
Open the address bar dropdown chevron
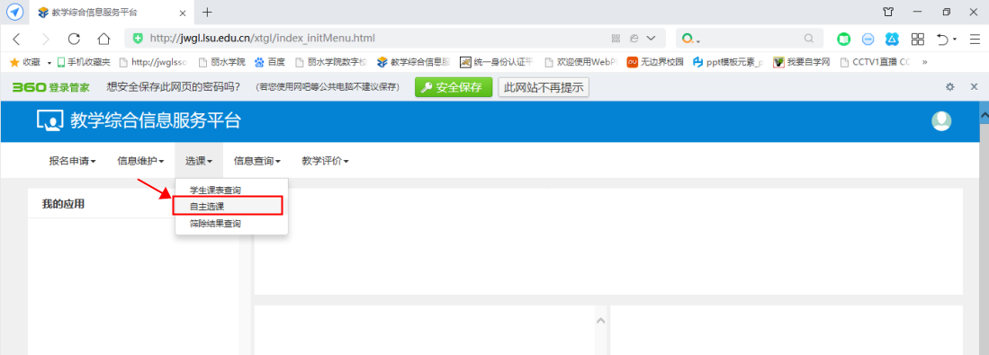point(652,39)
